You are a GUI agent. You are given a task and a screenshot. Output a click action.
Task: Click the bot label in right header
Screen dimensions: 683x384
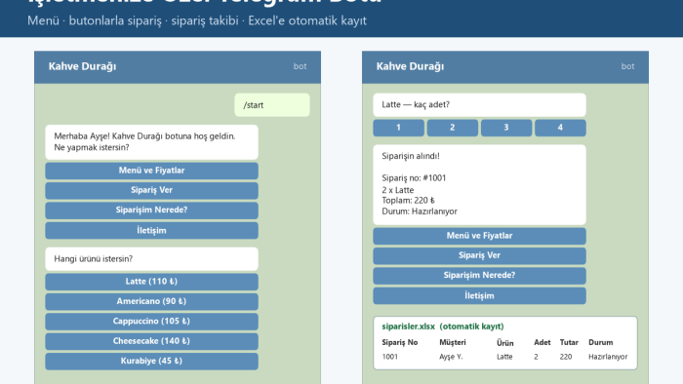pos(627,66)
